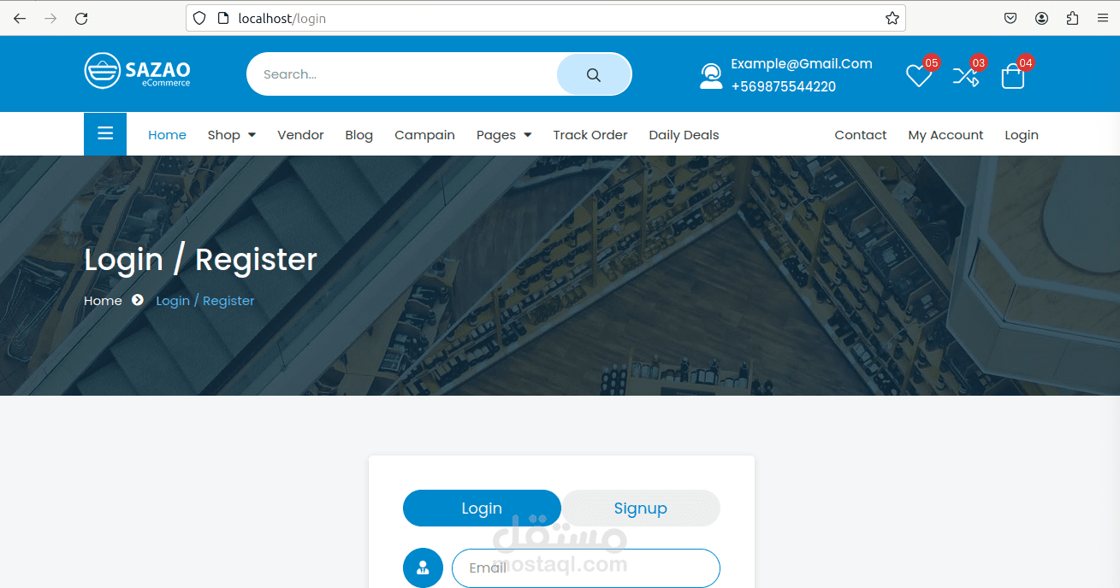Click the cart 04 badge
Image resolution: width=1120 pixels, height=588 pixels.
pos(1026,62)
